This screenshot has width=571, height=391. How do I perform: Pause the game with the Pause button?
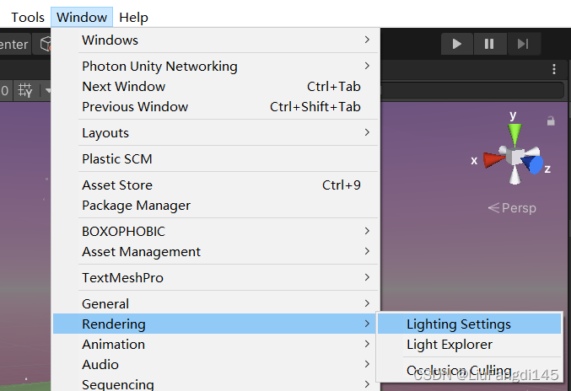pos(489,44)
